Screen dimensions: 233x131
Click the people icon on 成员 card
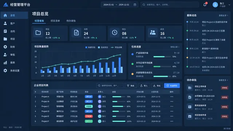coord(153,32)
